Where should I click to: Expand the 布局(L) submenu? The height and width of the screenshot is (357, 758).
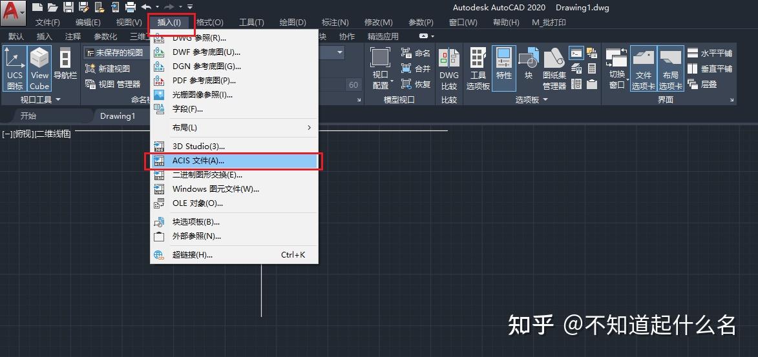pyautogui.click(x=234, y=128)
